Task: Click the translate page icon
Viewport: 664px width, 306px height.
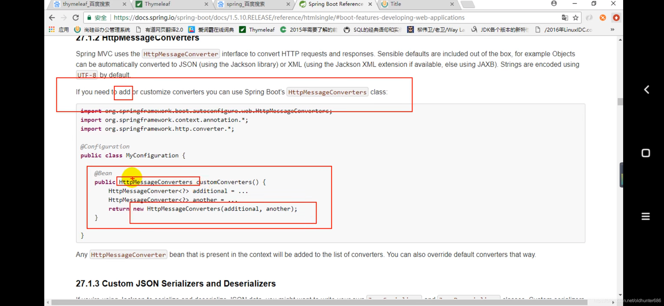Action: click(x=565, y=18)
